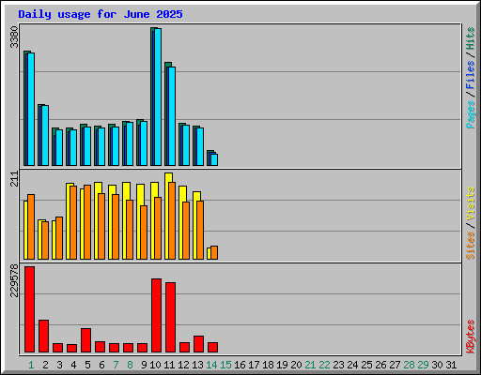Click day 8 on the x-axis
The image size is (481, 375).
point(130,365)
